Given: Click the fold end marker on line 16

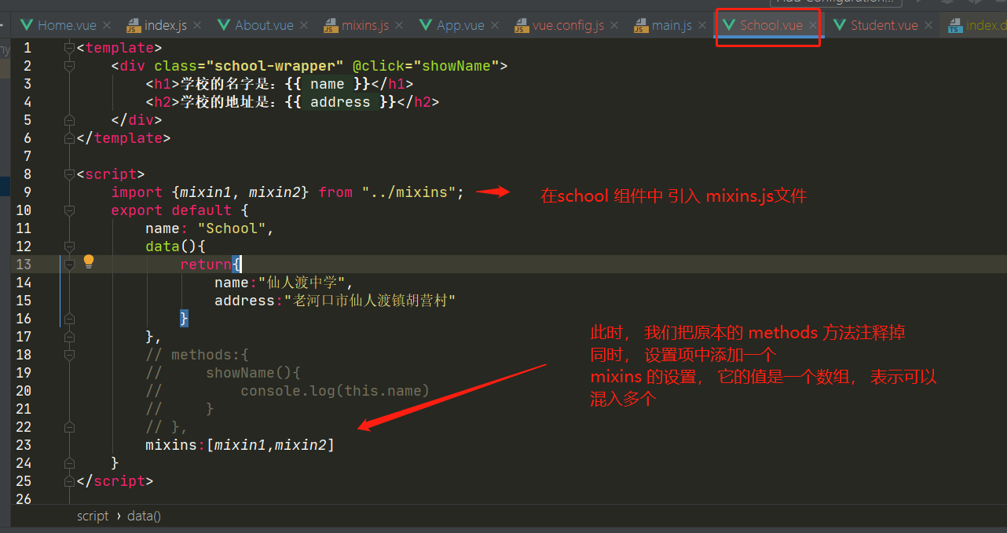Looking at the screenshot, I should tap(69, 319).
